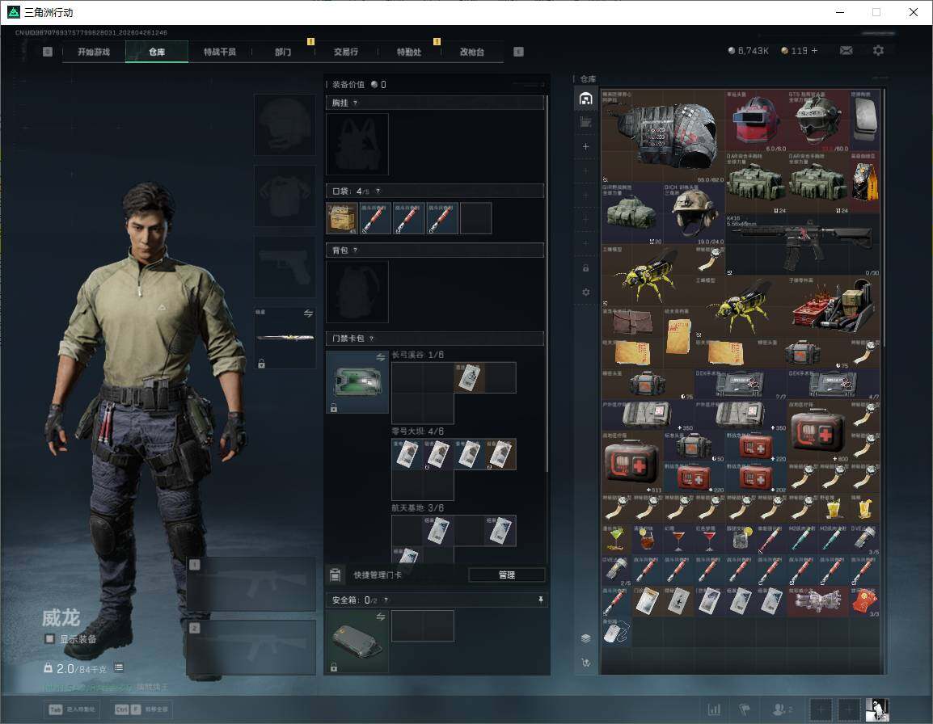Click the stack/sort icon in warehouse sidebar
Screen dimensions: 933x724
(x=586, y=638)
